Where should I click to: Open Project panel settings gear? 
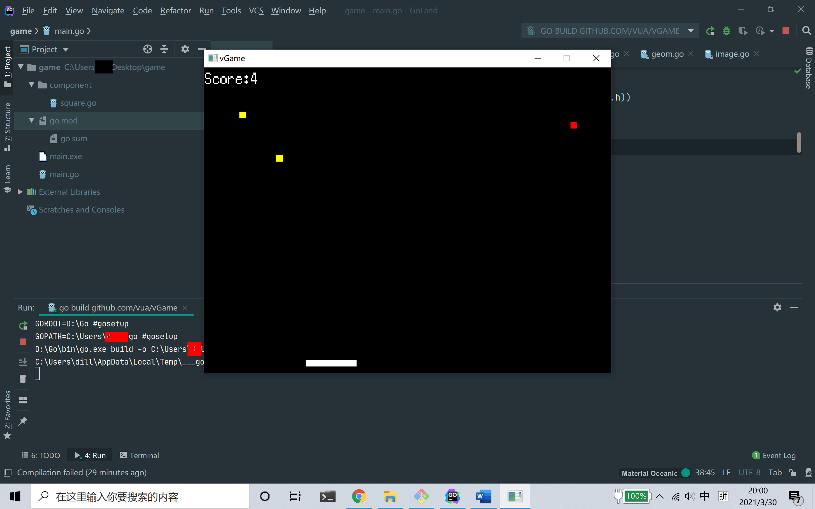pyautogui.click(x=185, y=50)
